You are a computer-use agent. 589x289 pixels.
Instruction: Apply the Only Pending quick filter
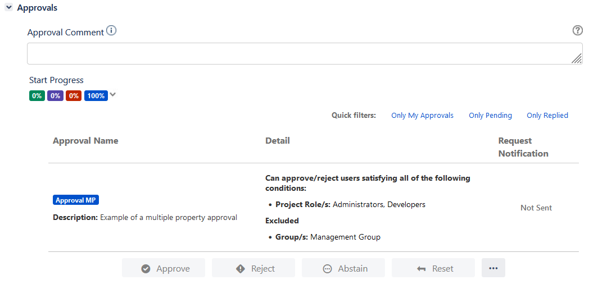tap(490, 116)
